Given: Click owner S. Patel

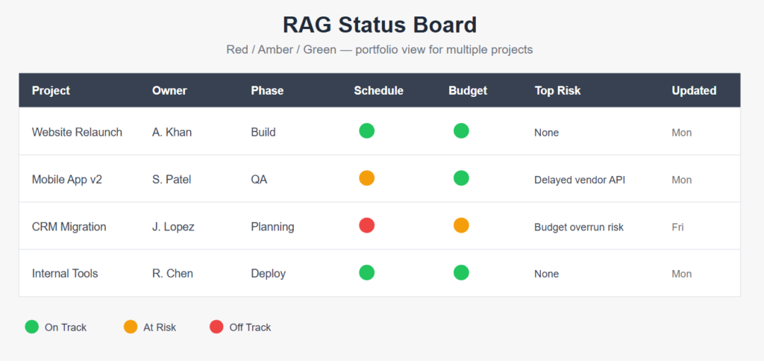Looking at the screenshot, I should (172, 180).
